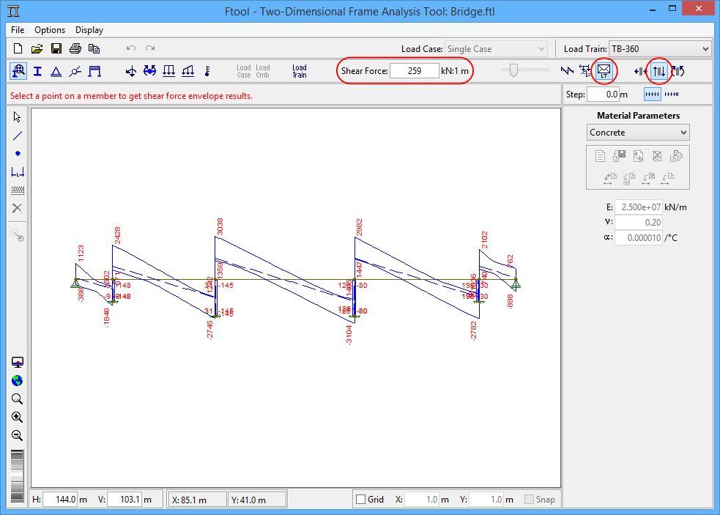Select the thermal load thermometer icon
Screen dimensions: 720x515
point(207,71)
